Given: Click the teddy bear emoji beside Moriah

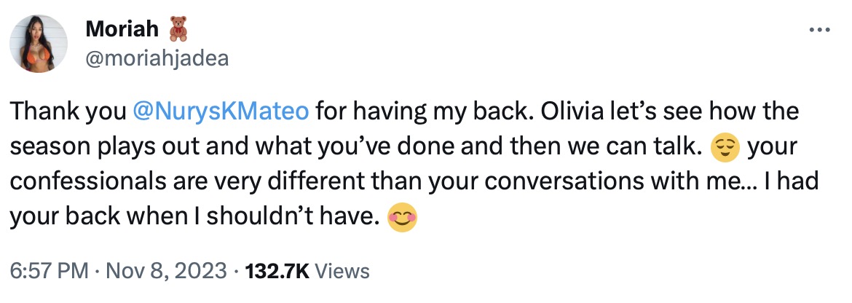Looking at the screenshot, I should 178,29.
